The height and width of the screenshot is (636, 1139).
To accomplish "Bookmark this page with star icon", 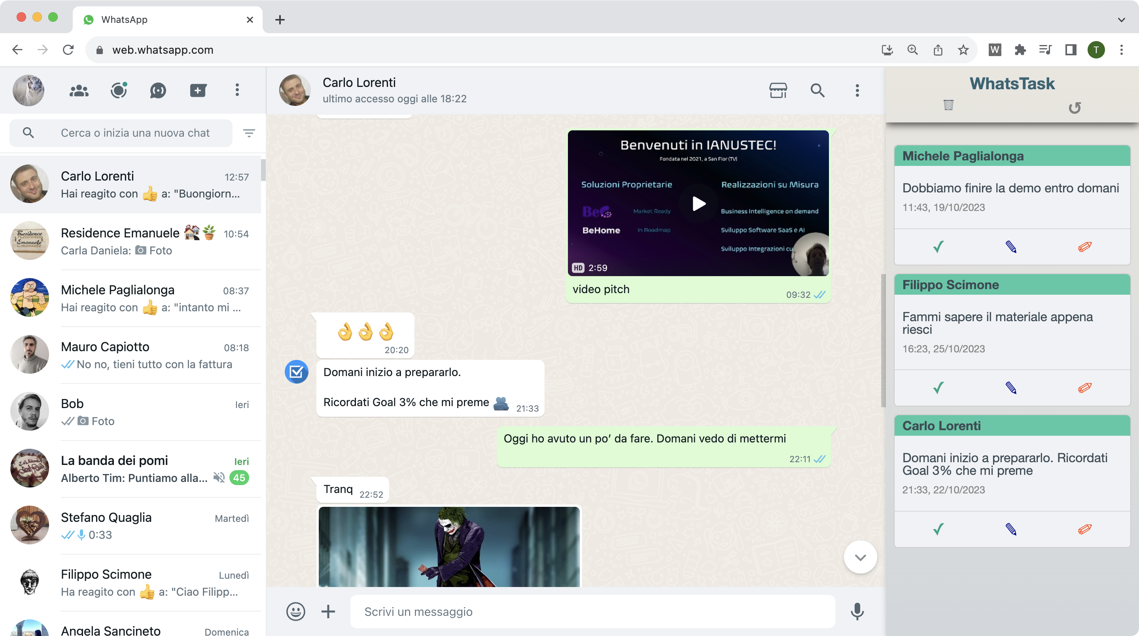I will (x=963, y=49).
